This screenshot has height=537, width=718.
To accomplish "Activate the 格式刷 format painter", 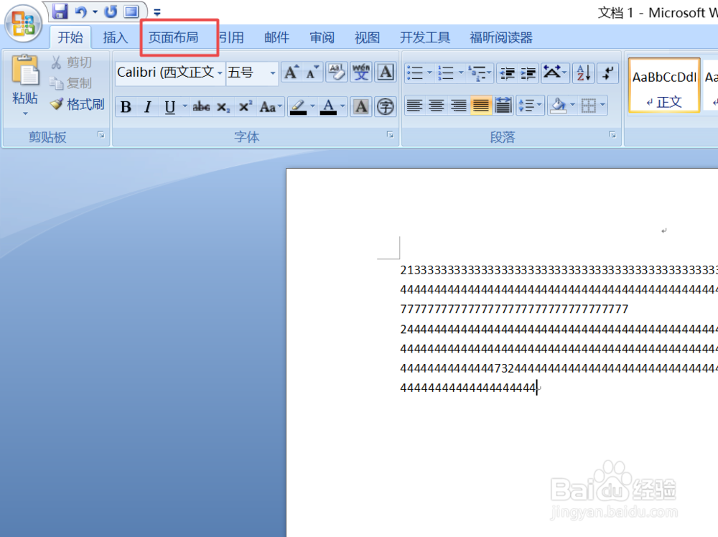I will tap(78, 104).
